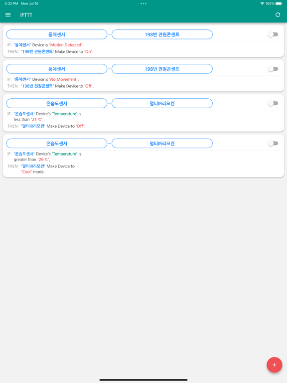The width and height of the screenshot is (287, 383).
Task: Click the battery status icon
Action: click(x=279, y=3)
